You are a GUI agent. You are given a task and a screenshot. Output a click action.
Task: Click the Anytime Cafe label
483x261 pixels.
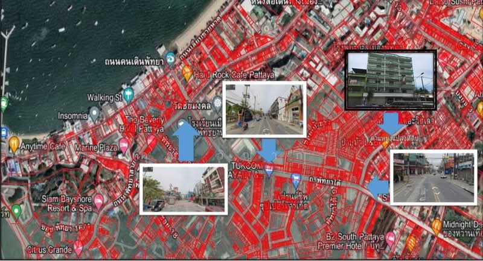pos(43,146)
